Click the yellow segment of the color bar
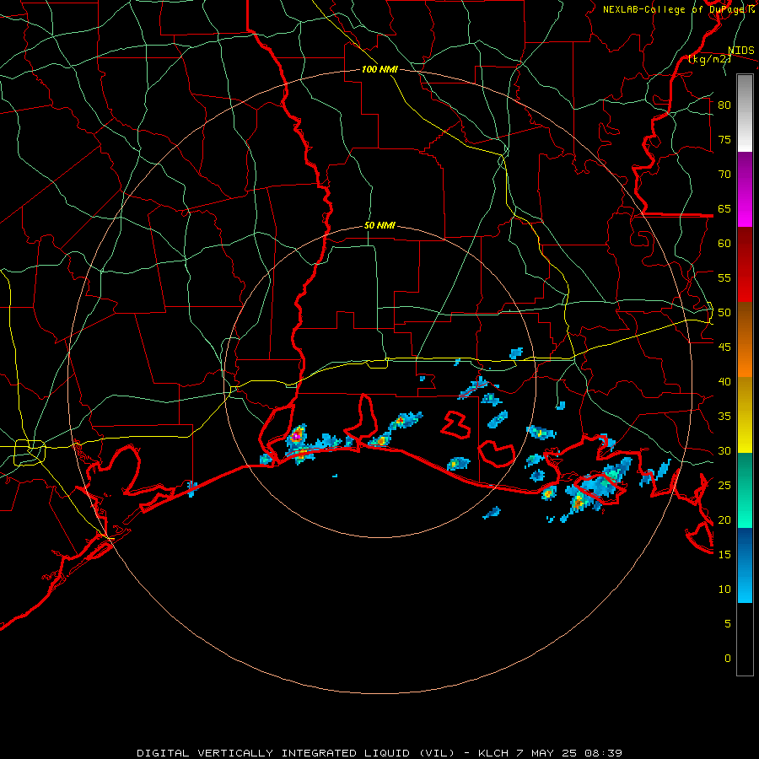The height and width of the screenshot is (759, 759). tap(745, 415)
